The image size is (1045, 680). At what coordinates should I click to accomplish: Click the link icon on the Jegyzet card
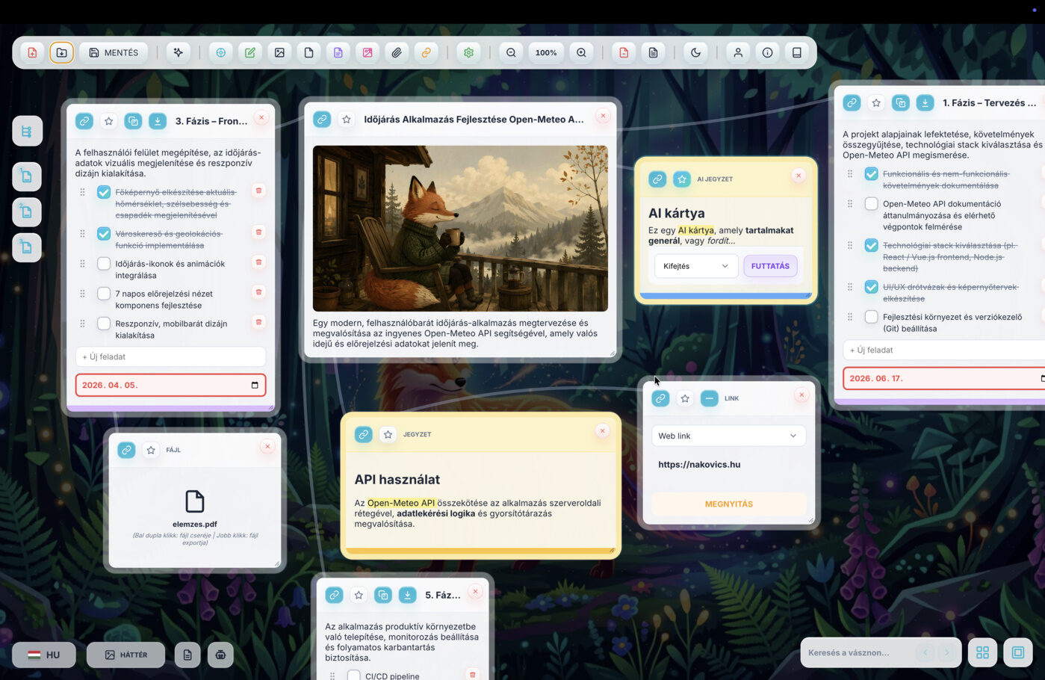pyautogui.click(x=363, y=434)
